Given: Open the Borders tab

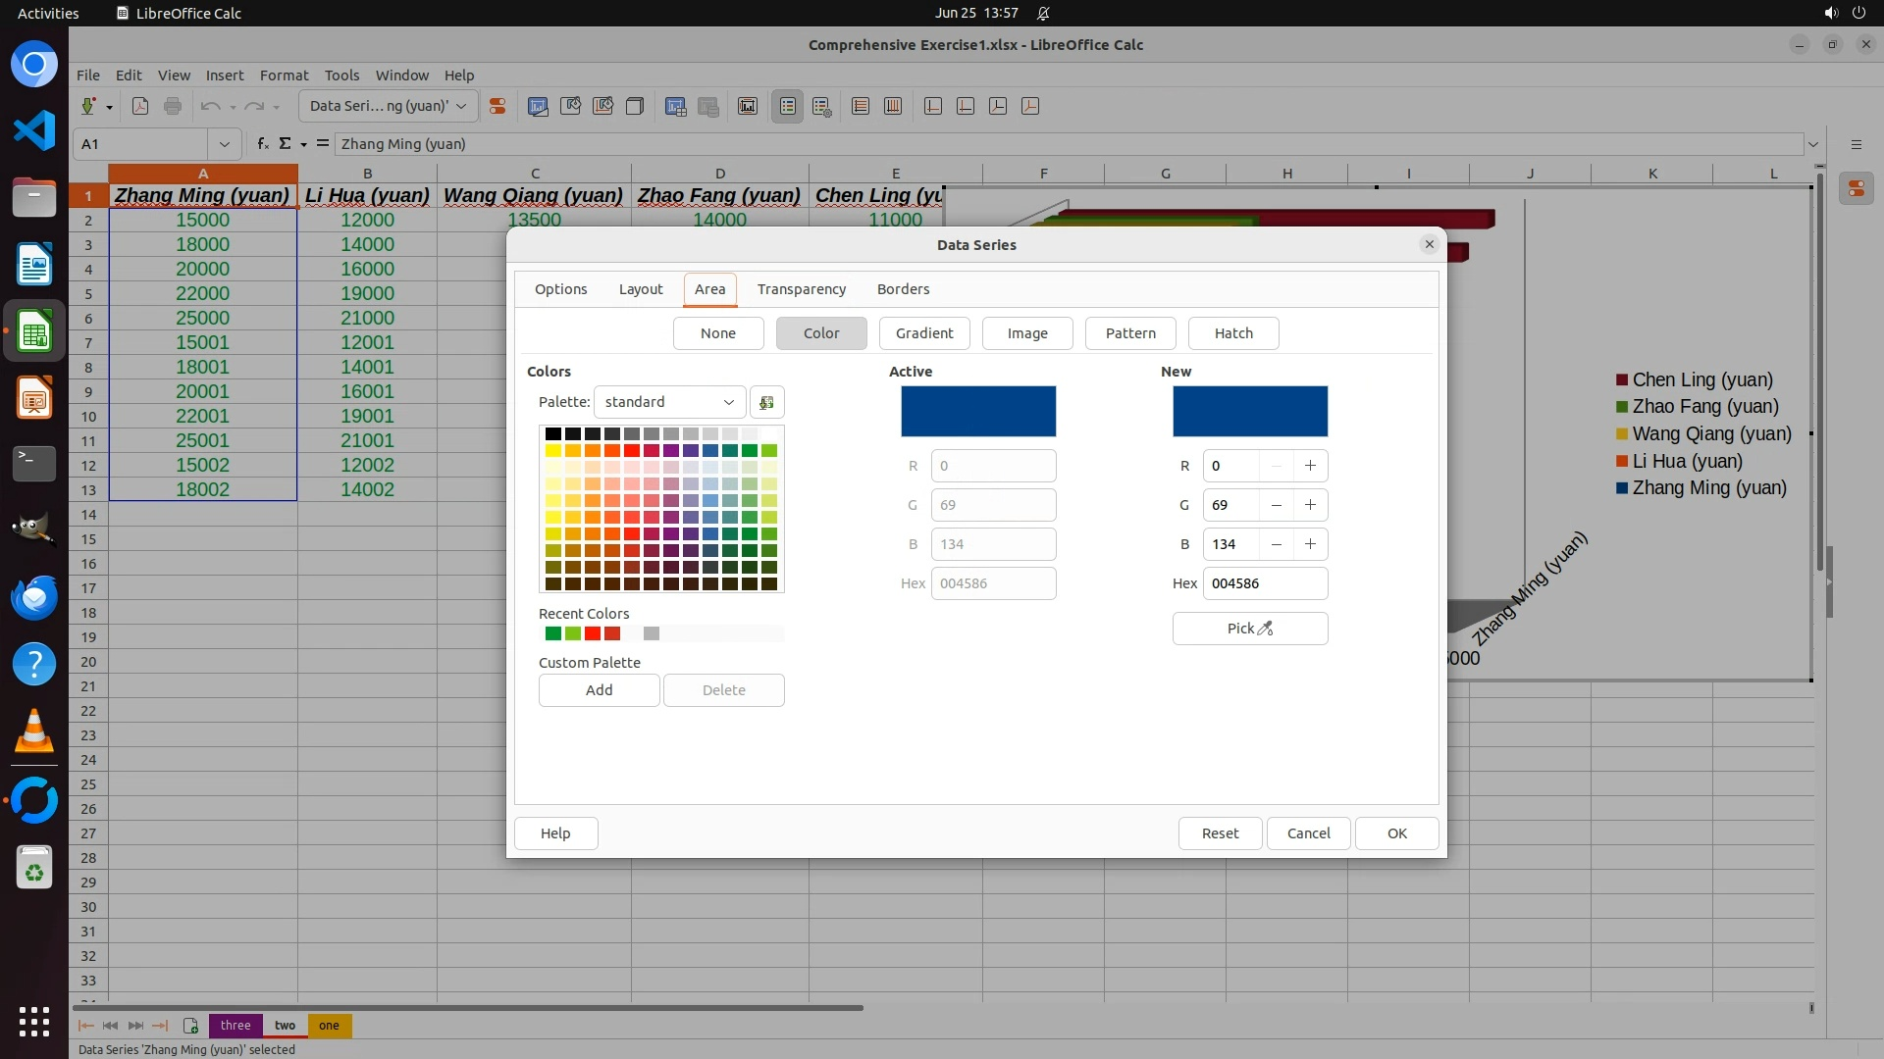Looking at the screenshot, I should point(903,289).
